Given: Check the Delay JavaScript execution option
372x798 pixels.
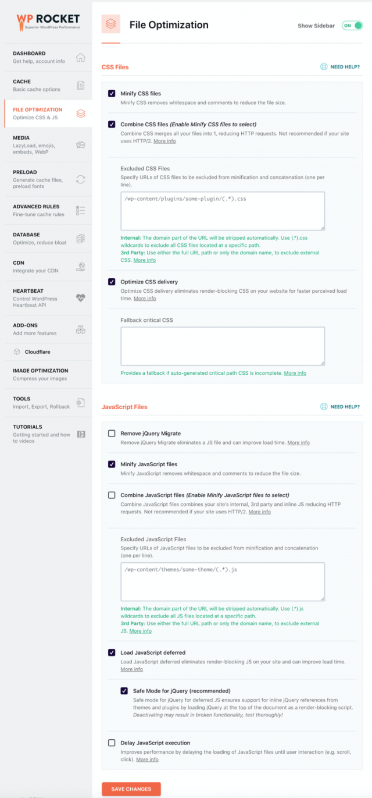Looking at the screenshot, I should point(112,743).
